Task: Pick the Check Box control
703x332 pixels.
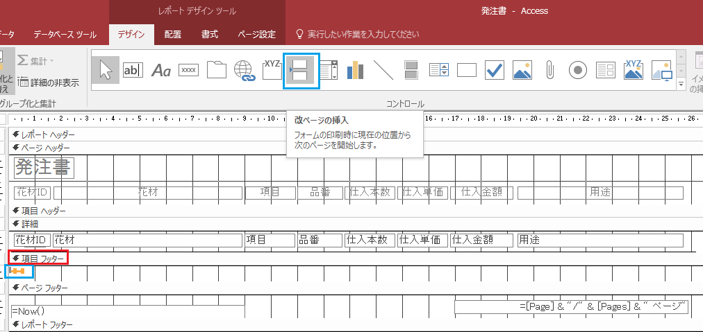Action: click(495, 70)
